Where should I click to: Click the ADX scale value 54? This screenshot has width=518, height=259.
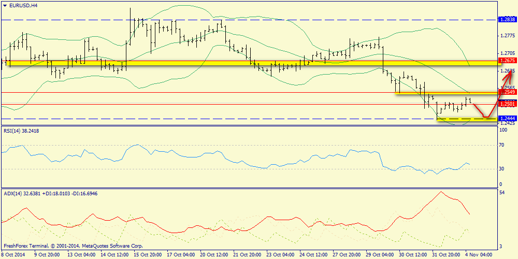502,193
